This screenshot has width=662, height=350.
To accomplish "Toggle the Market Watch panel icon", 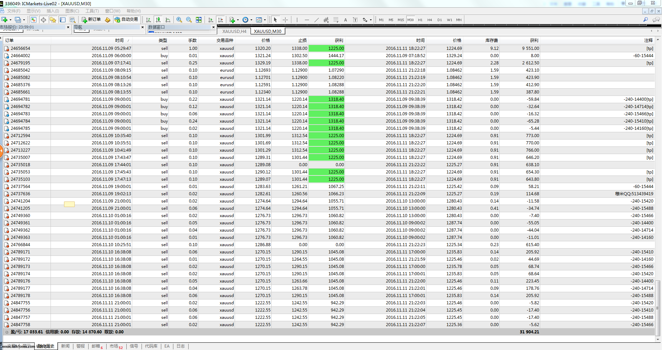I will [34, 20].
